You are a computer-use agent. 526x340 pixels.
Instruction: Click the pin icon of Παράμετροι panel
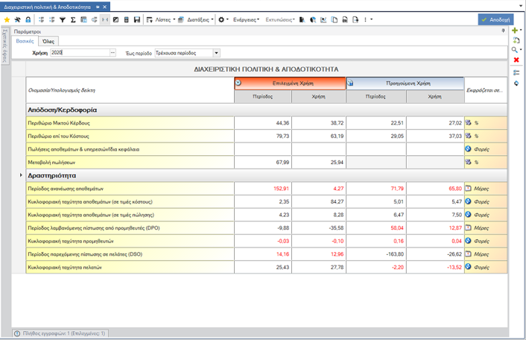[503, 31]
